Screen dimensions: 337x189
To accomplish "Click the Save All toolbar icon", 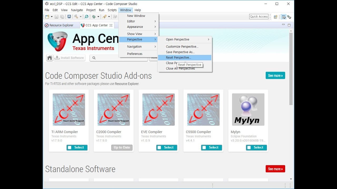I will click(62, 17).
